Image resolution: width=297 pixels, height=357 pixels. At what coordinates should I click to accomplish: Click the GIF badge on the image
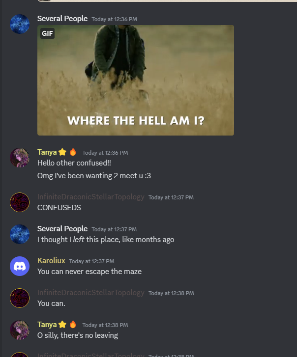[x=47, y=33]
